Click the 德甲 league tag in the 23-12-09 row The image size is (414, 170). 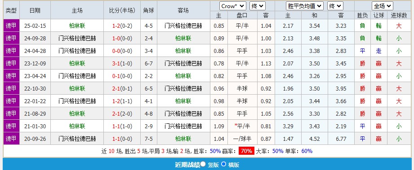(x=11, y=64)
